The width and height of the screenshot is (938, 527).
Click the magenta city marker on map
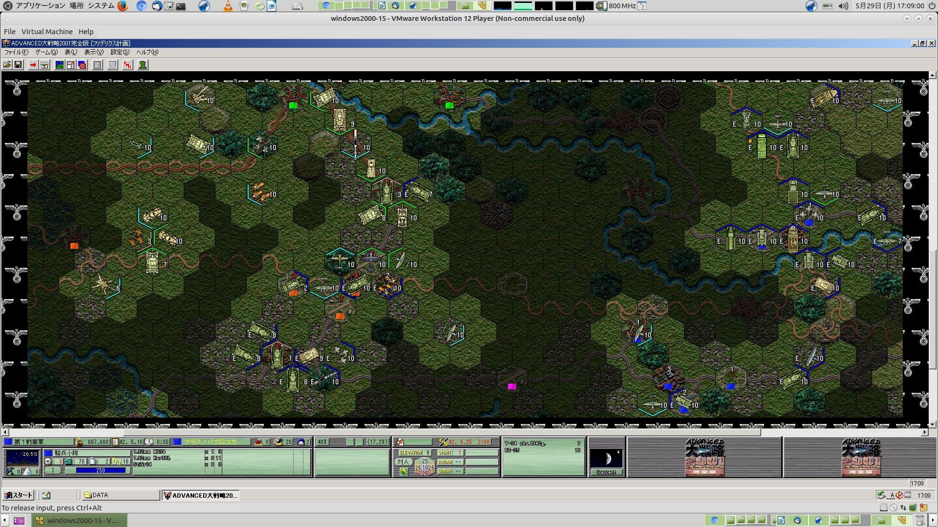pos(512,386)
